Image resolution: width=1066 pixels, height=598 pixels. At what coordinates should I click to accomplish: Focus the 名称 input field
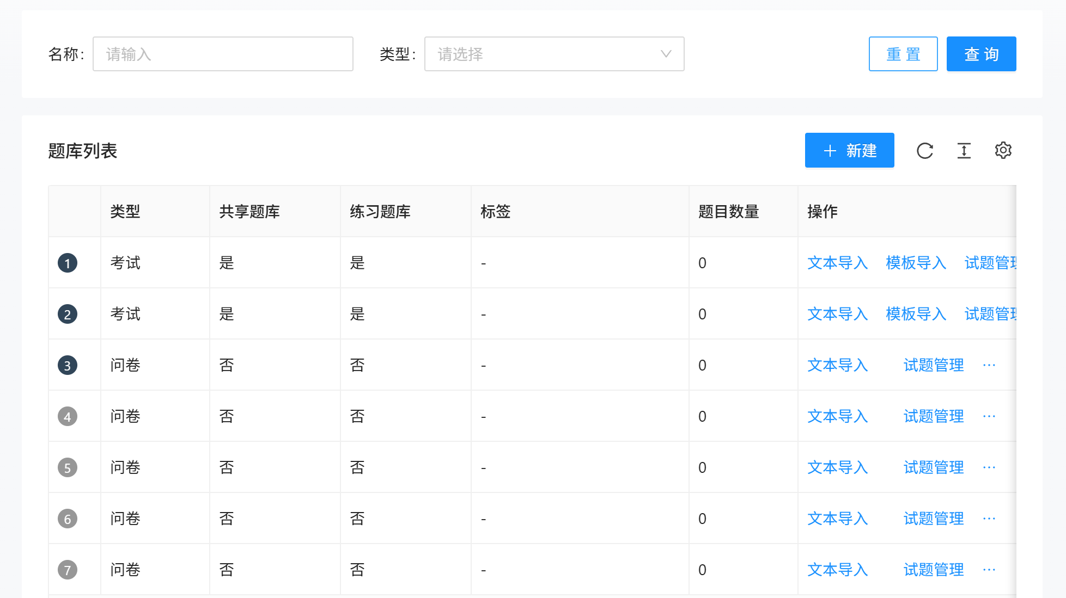[223, 54]
